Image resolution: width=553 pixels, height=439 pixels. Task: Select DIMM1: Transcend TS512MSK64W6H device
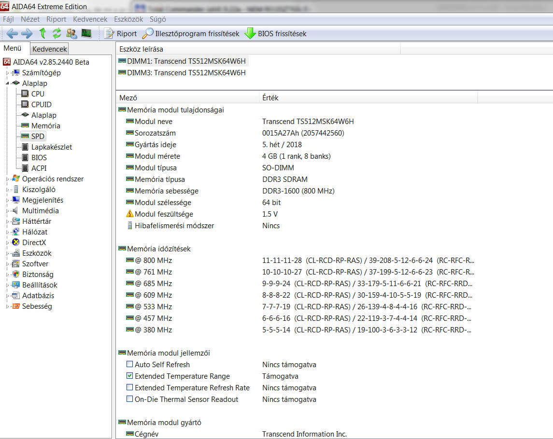tap(183, 61)
